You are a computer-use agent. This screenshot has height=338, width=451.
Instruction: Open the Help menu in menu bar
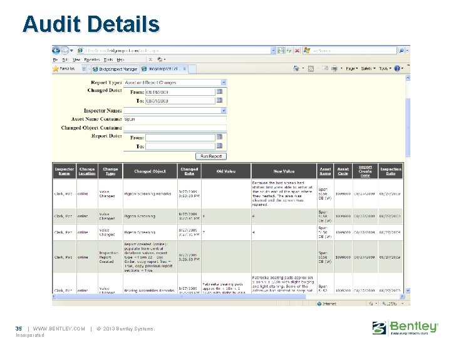(x=120, y=60)
